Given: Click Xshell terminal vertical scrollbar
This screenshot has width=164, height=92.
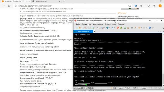Looking at the screenshot, I should [163, 60].
